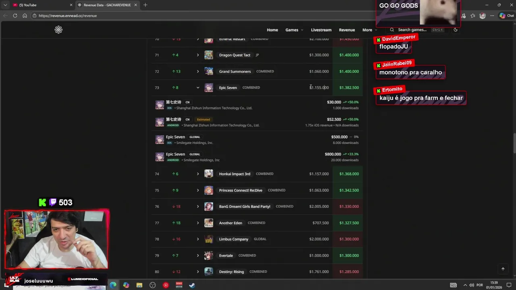Click the scroll-to-top arrow button
The height and width of the screenshot is (290, 516).
[x=503, y=269]
